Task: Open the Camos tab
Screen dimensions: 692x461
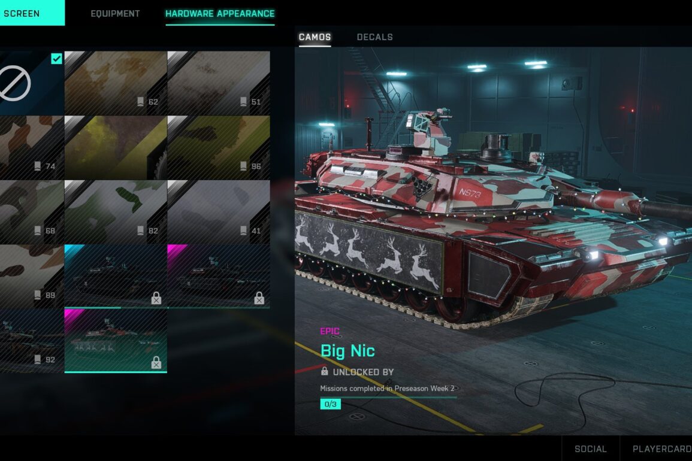Action: (x=315, y=37)
